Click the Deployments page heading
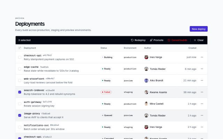The image size is (223, 139). coord(30,24)
